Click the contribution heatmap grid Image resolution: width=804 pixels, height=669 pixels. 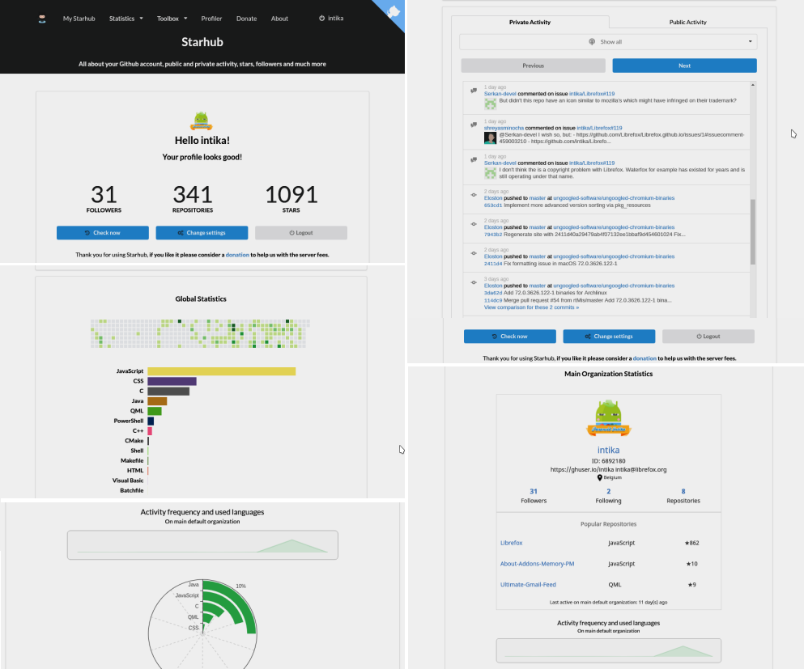click(x=201, y=333)
